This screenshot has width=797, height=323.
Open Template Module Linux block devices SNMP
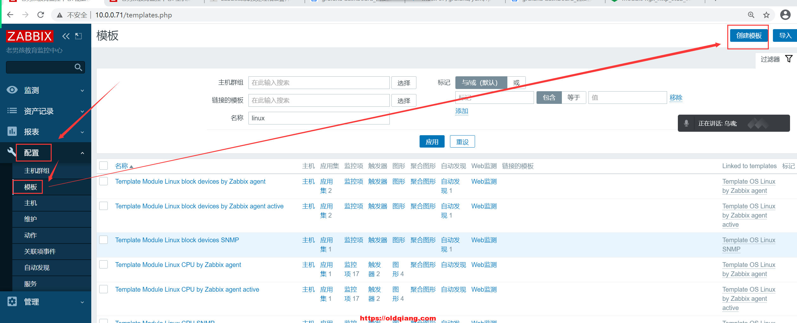click(177, 240)
